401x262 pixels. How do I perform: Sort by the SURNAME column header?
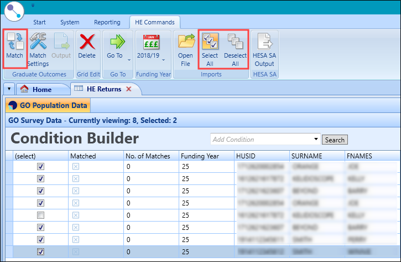coord(316,156)
